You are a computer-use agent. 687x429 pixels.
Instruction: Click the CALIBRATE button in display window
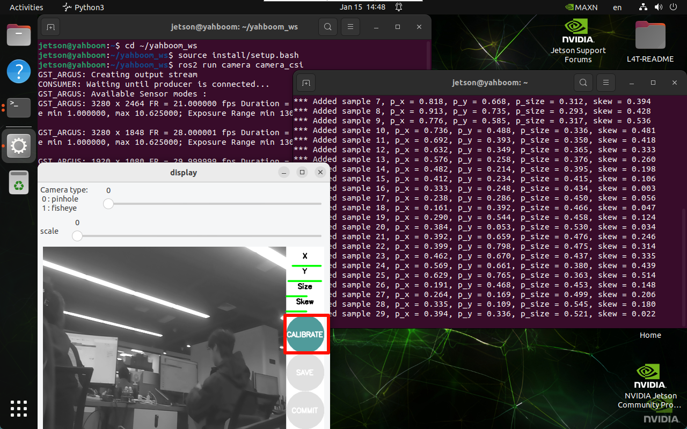coord(305,335)
